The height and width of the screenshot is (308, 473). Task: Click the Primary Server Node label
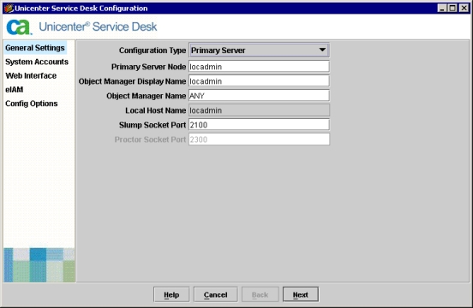(x=149, y=67)
